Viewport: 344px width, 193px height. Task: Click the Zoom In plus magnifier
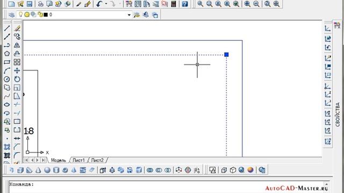(x=247, y=4)
